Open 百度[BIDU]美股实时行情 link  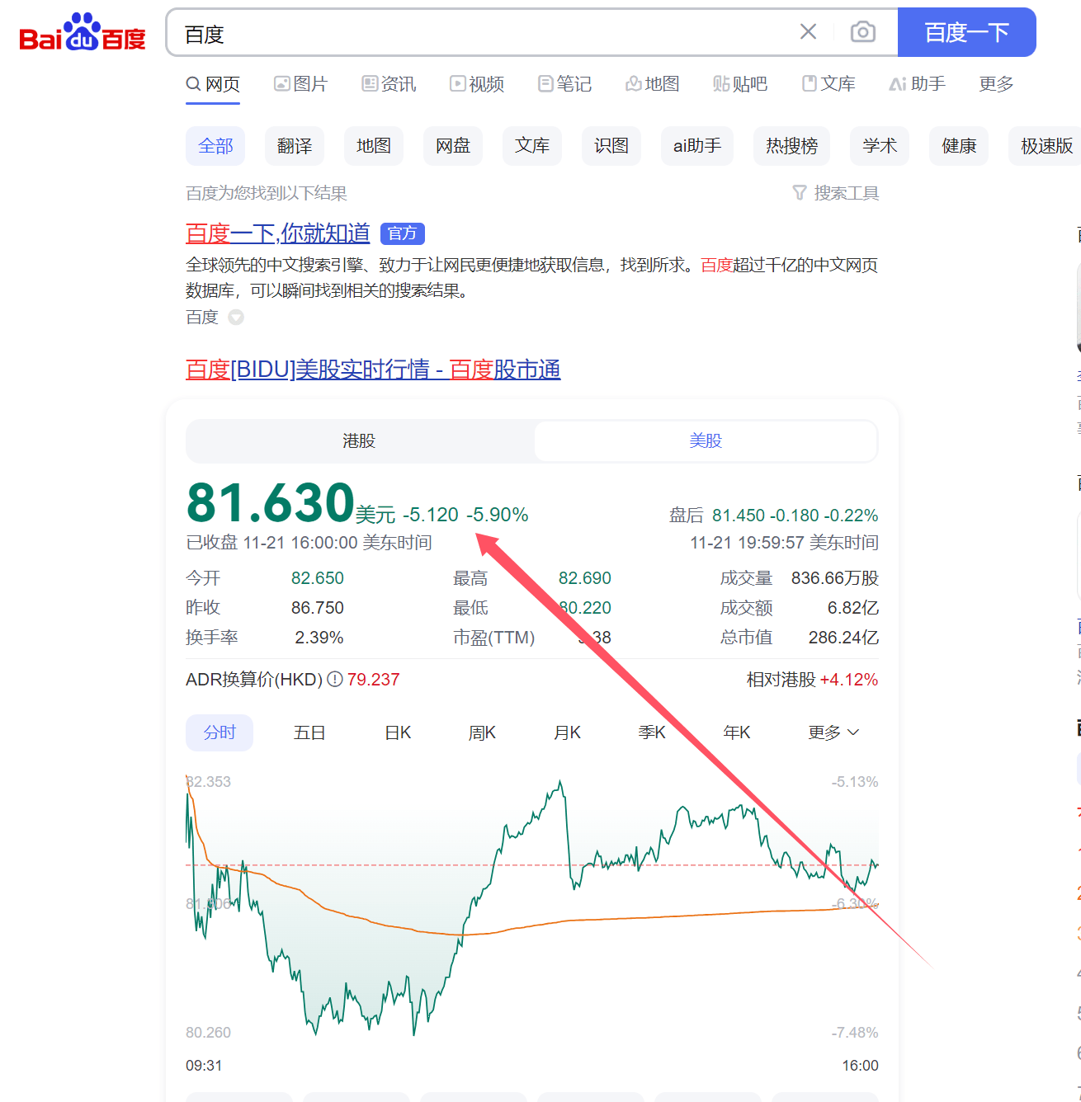(373, 370)
